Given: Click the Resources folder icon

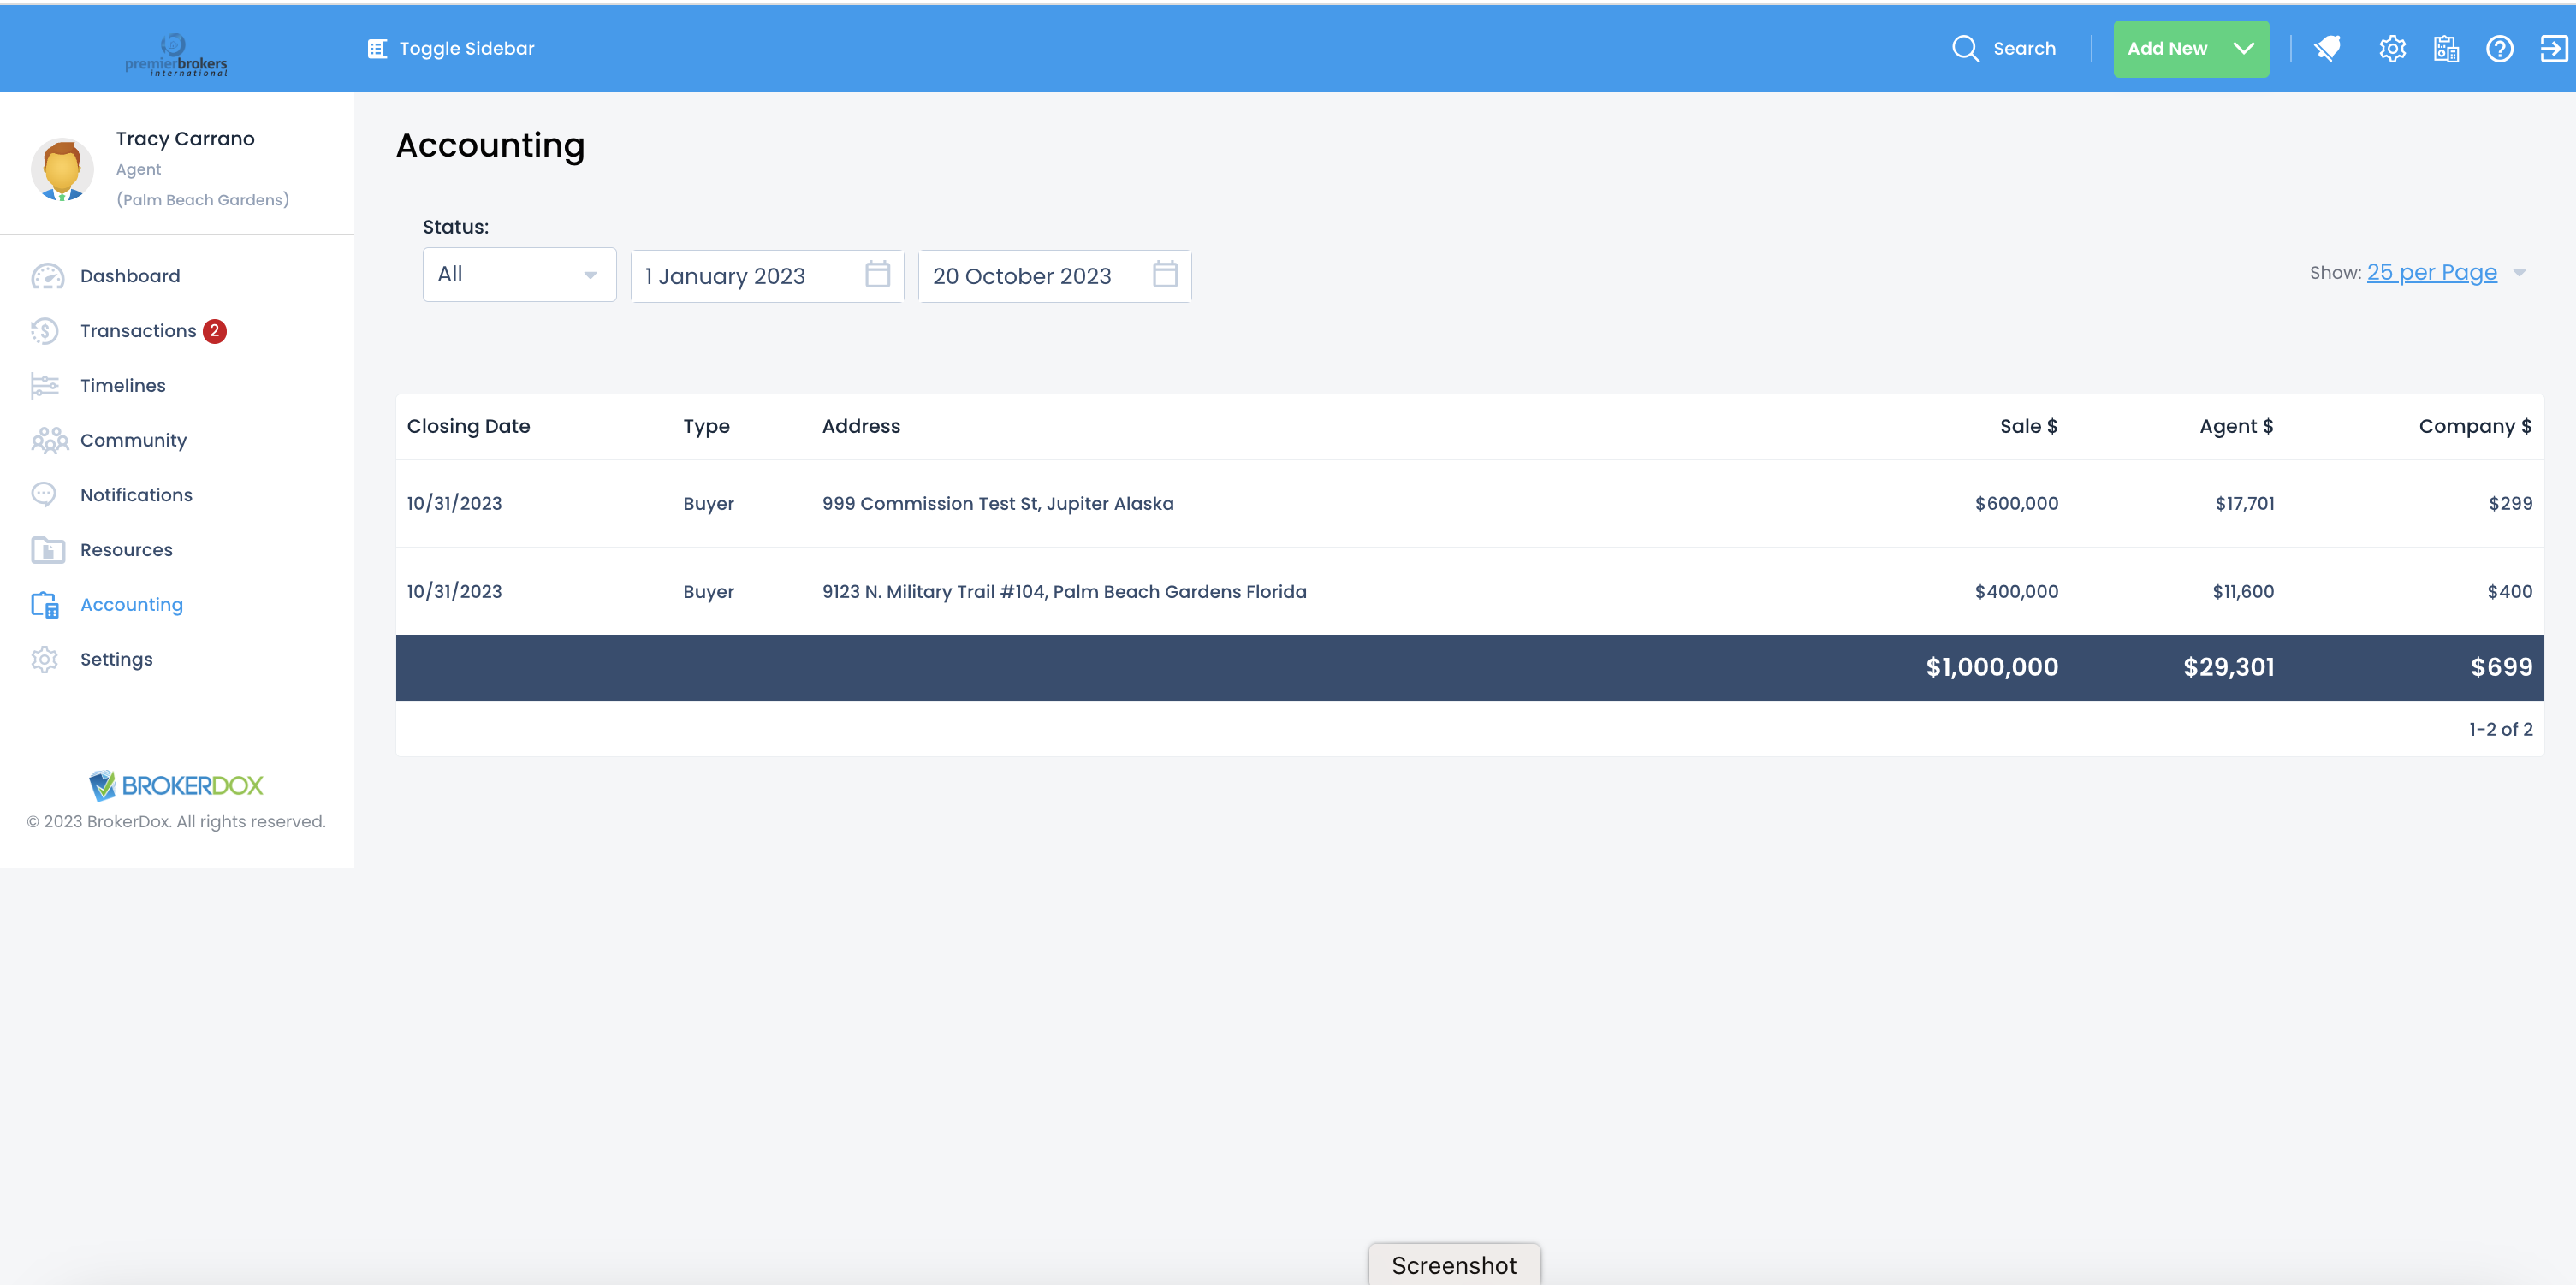Looking at the screenshot, I should (x=47, y=550).
